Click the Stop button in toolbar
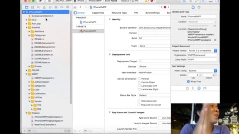Screen dimensions: 239x134 tap(49, 1)
